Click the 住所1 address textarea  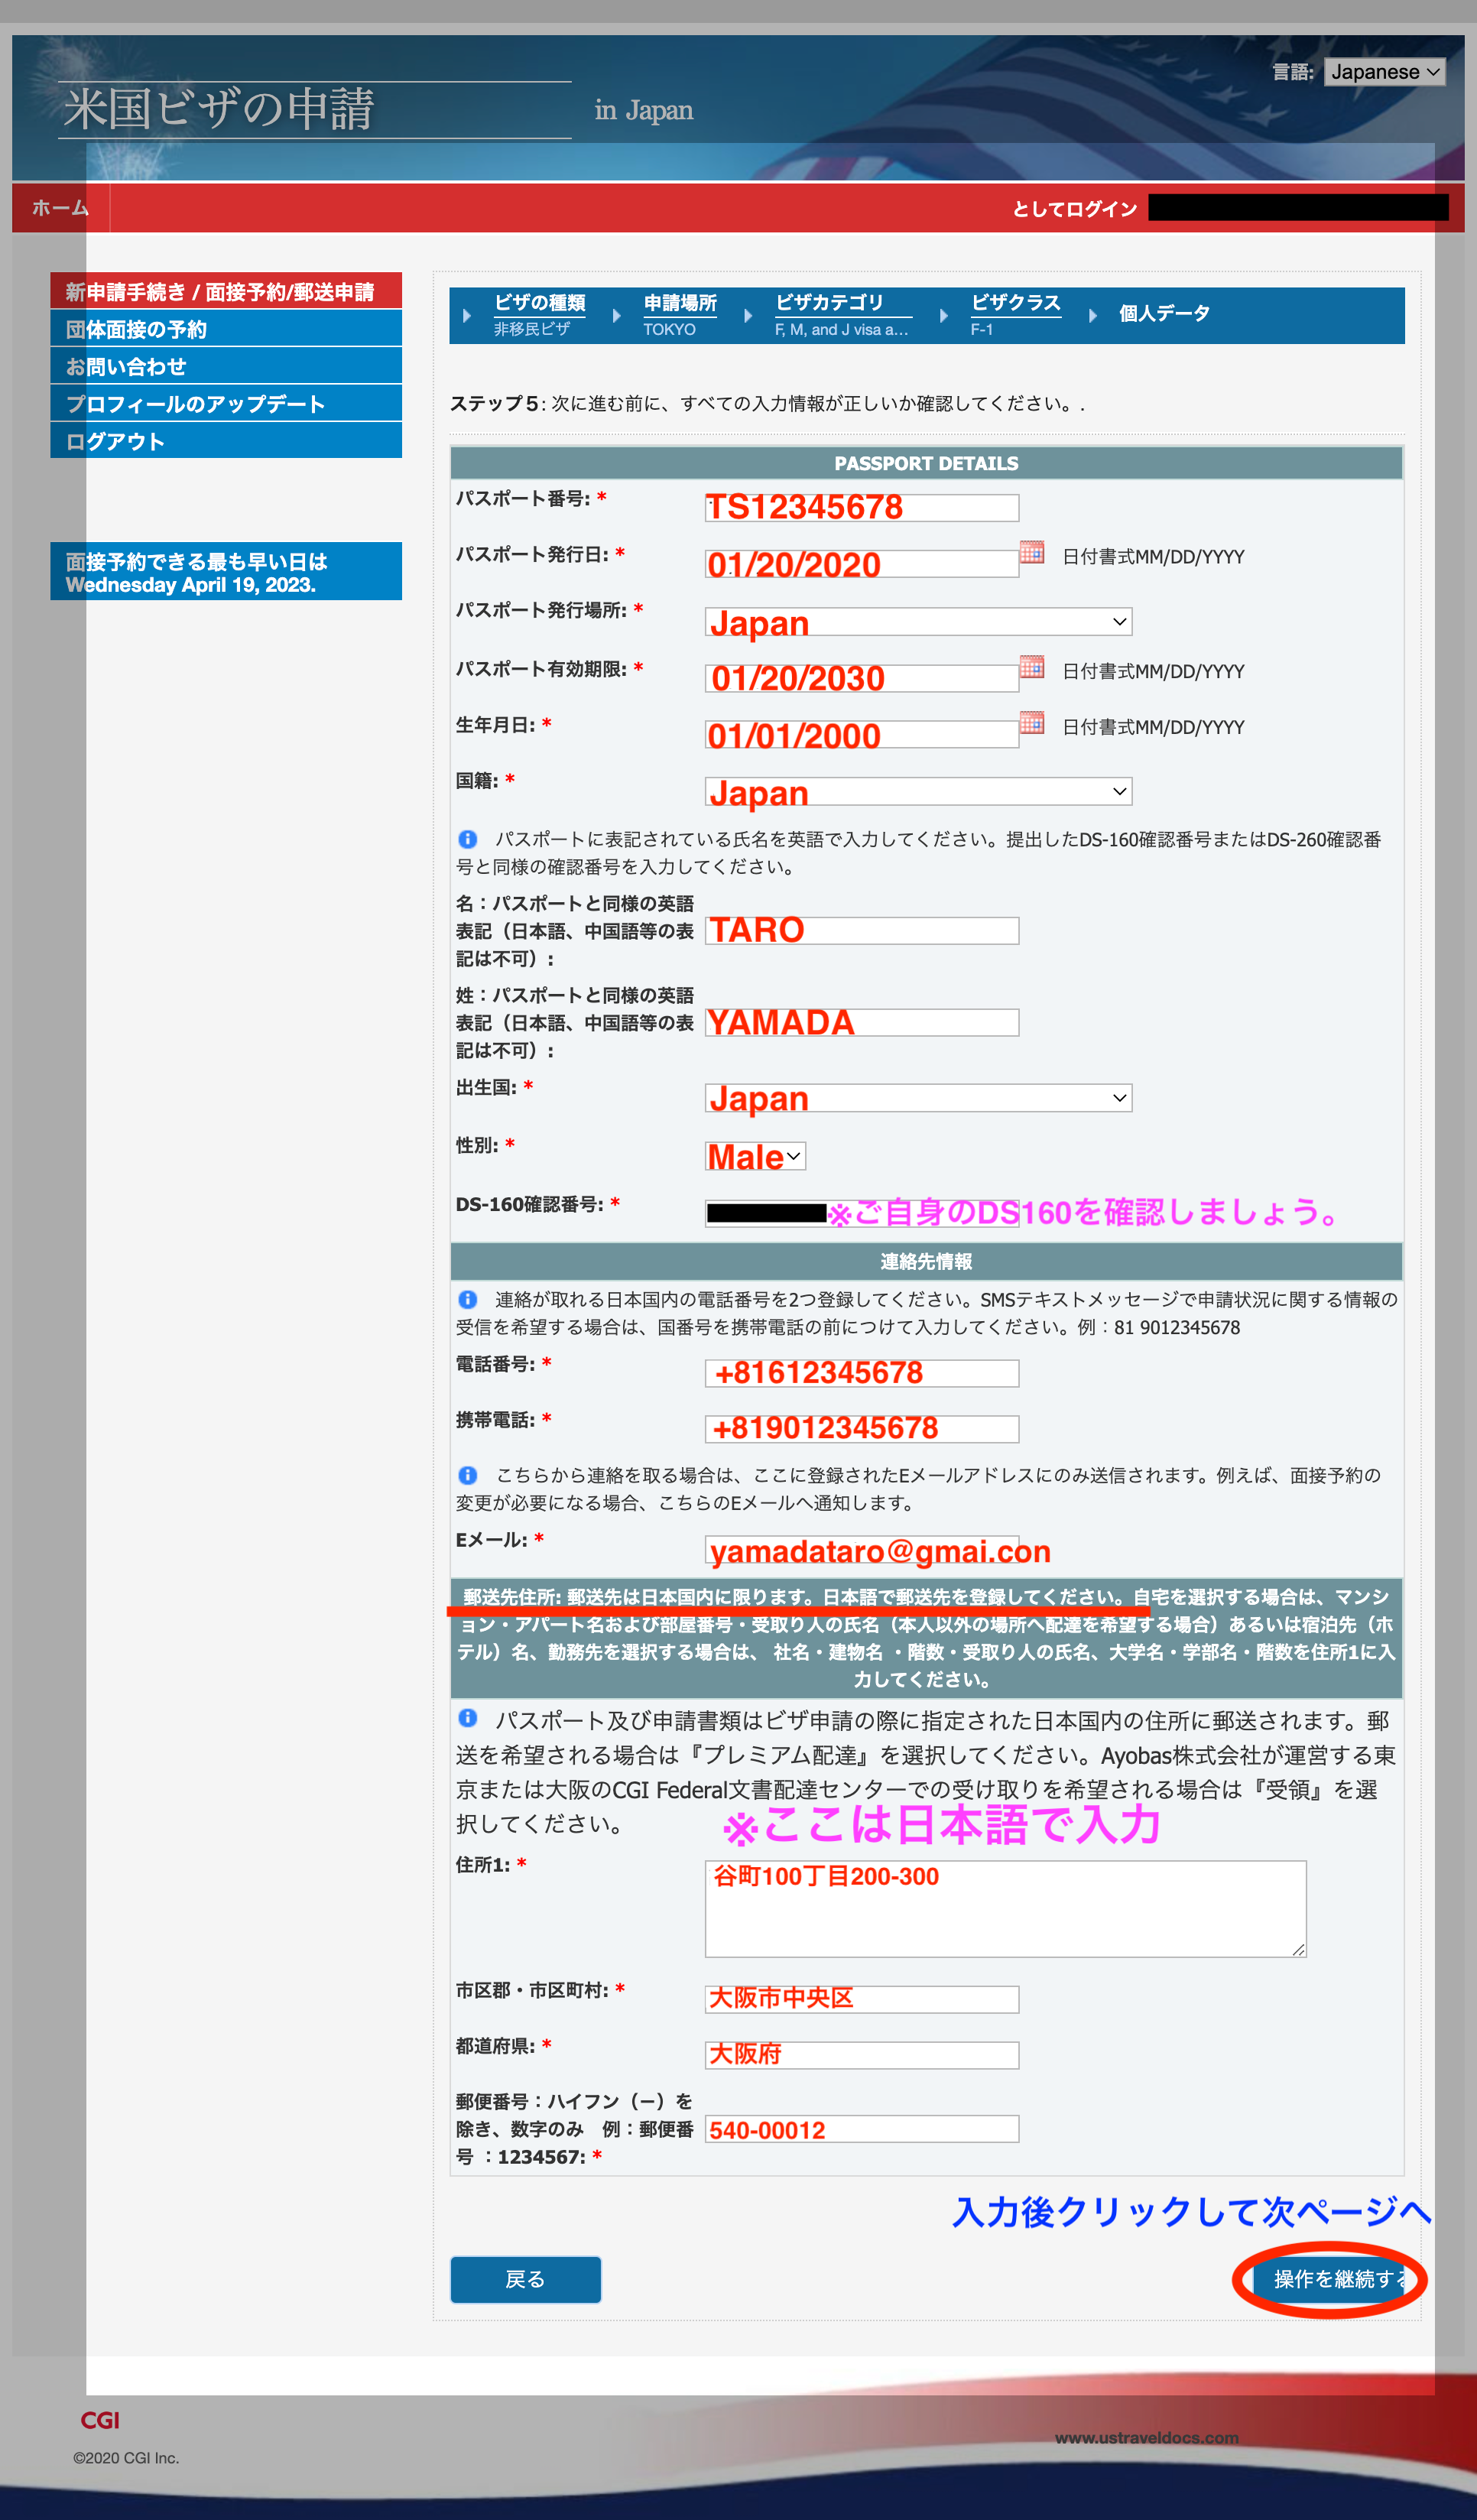tap(1005, 1908)
